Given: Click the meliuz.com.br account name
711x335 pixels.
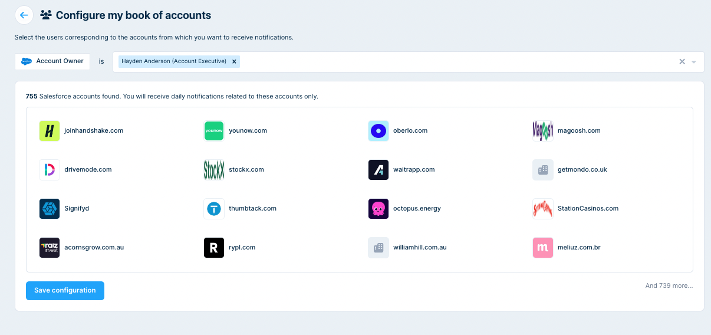Looking at the screenshot, I should click(x=579, y=248).
